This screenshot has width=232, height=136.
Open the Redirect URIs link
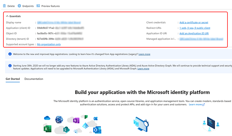point(195,28)
